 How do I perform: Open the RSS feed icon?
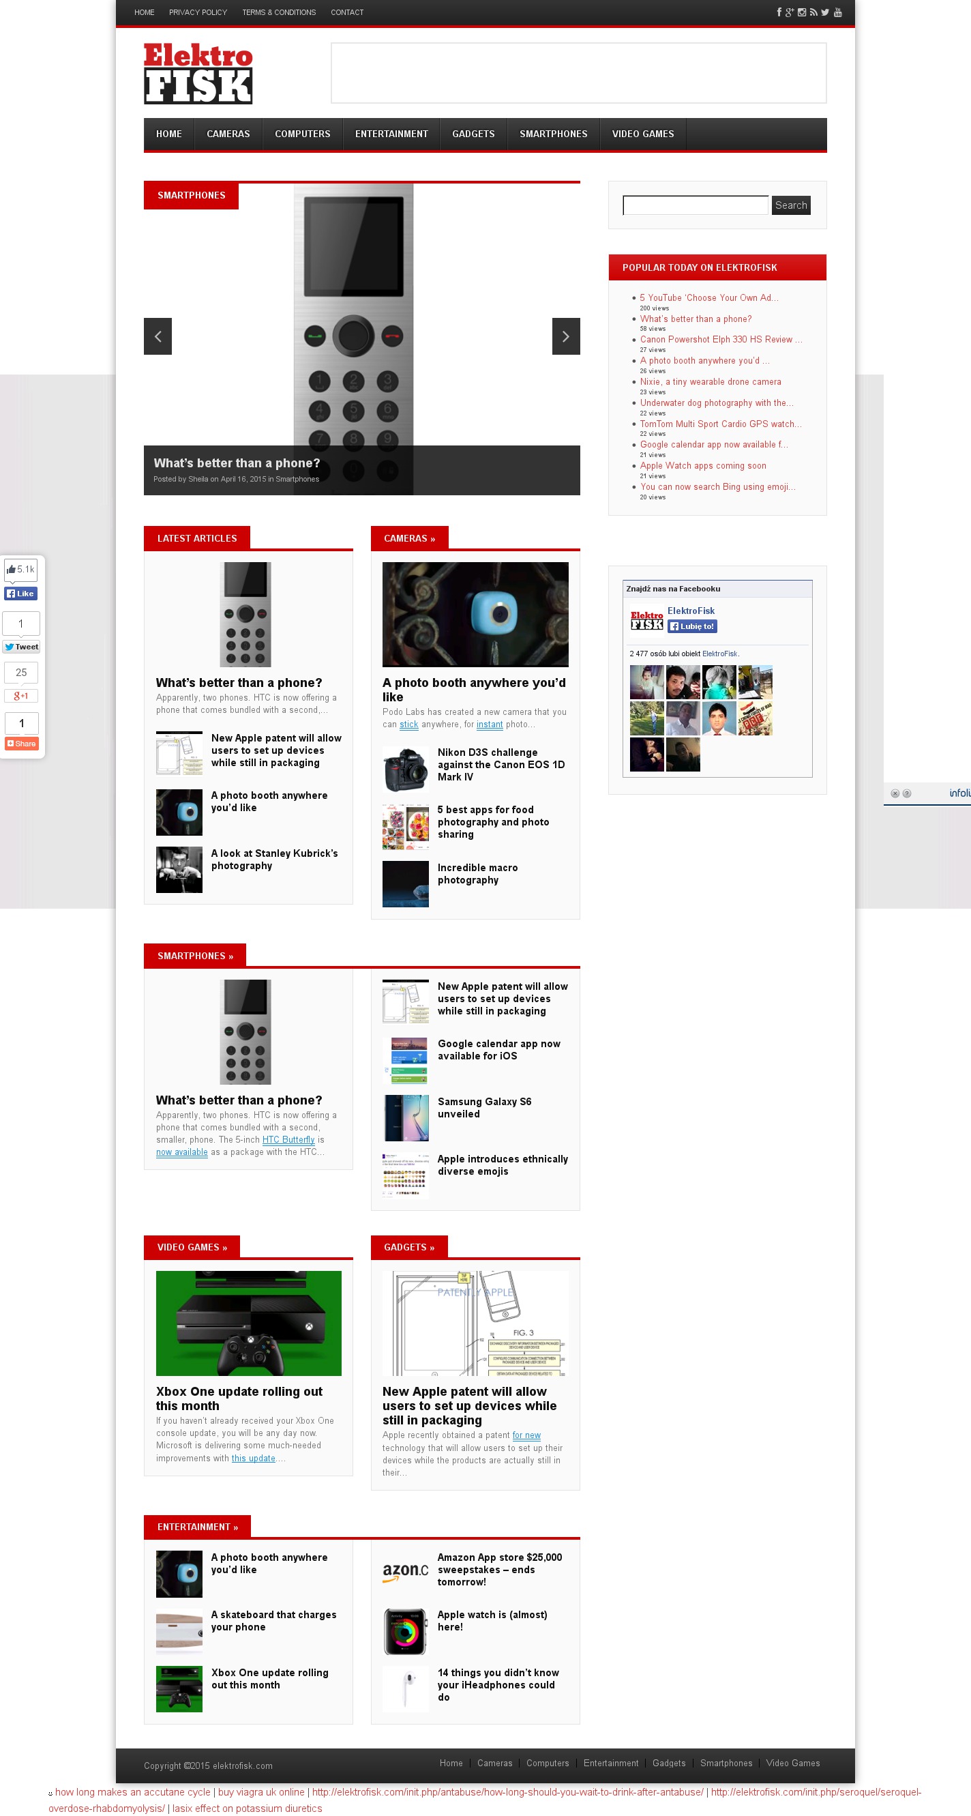[x=813, y=12]
